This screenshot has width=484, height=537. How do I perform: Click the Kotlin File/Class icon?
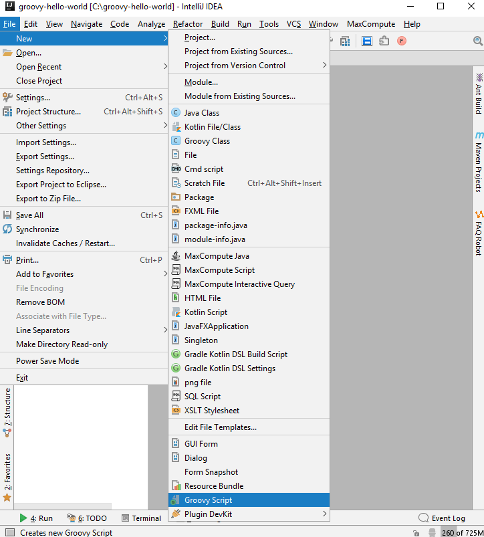[x=176, y=126]
